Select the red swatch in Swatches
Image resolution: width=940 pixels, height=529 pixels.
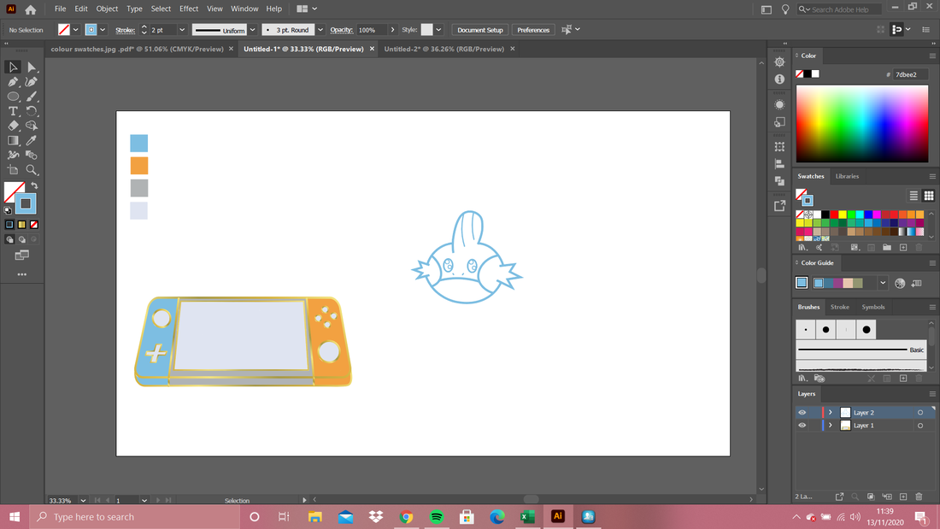[834, 215]
